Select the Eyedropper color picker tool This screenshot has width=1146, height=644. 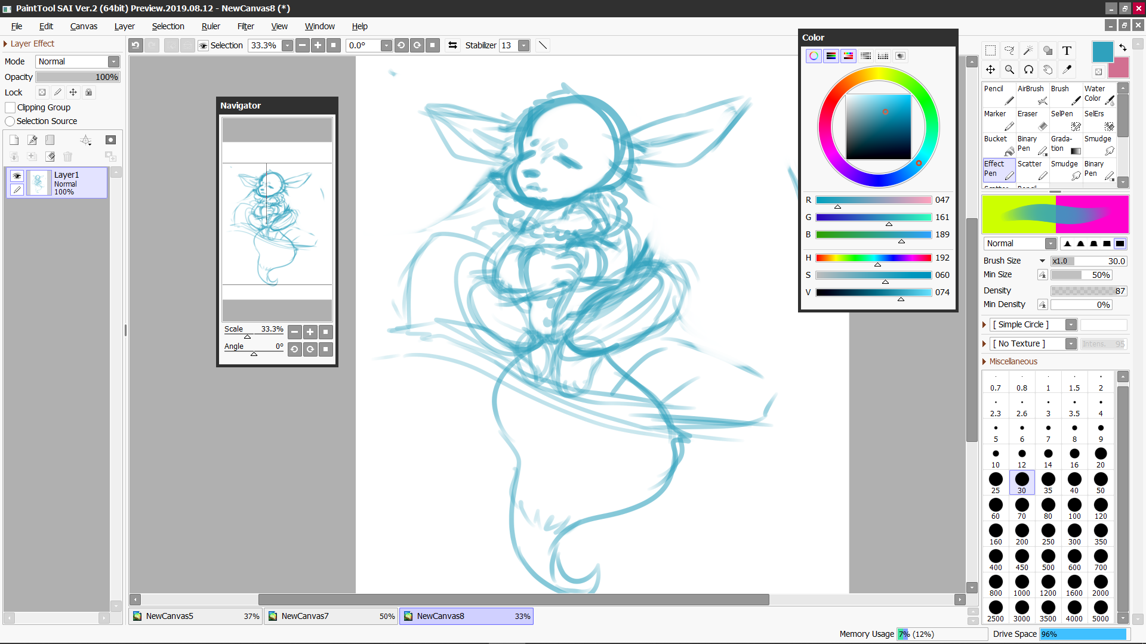point(1067,70)
